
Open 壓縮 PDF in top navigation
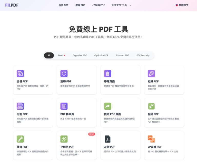[x=80, y=5]
